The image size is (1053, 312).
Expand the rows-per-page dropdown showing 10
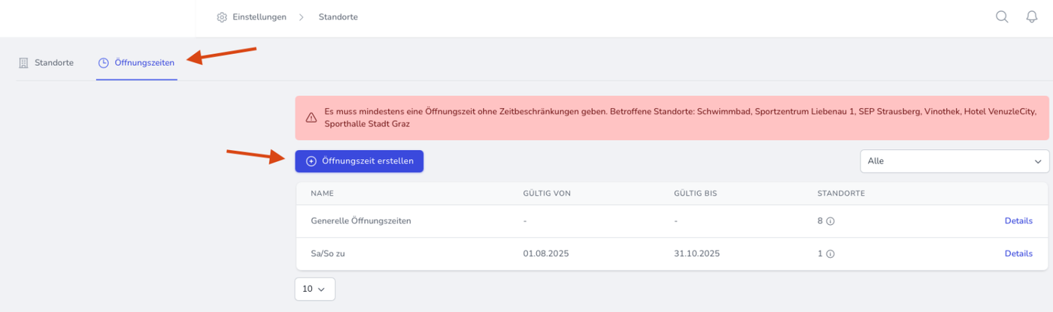click(x=314, y=289)
